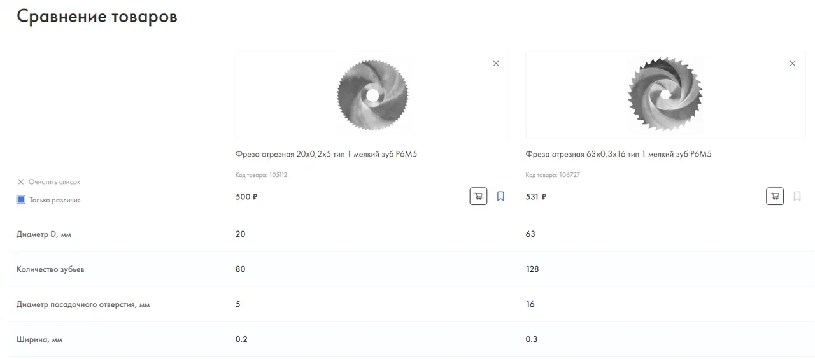815x359 pixels.
Task: Click the Ширина, мм row label
Action: 39,339
